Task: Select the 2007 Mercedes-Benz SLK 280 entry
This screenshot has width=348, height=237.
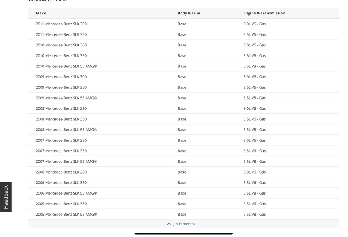Action: click(61, 140)
